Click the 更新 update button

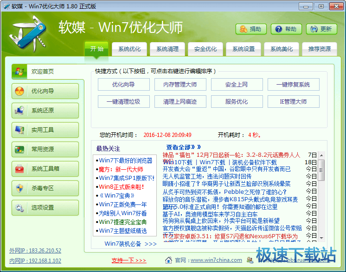point(321,29)
